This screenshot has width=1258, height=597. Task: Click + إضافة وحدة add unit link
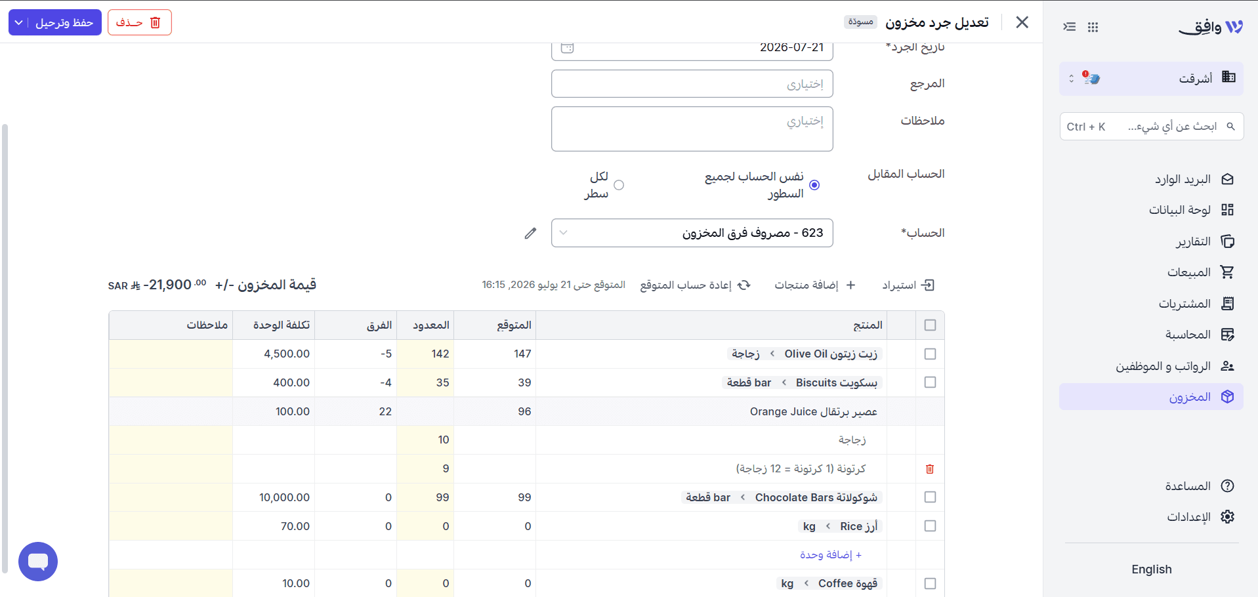(x=831, y=555)
